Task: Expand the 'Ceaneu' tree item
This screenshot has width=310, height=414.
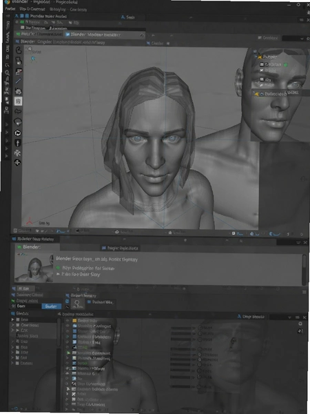Action: click(x=12, y=364)
